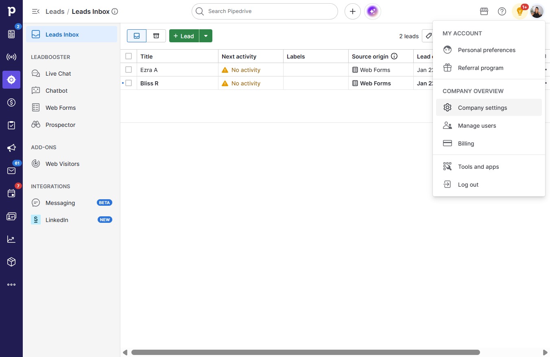Viewport: 550px width, 357px height.
Task: Open the Calendar icon with badge 7
Action: coord(11,194)
